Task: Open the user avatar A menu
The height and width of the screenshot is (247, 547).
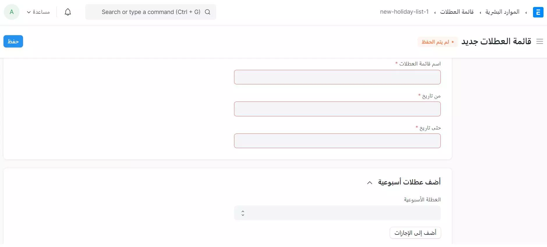Action: [12, 12]
